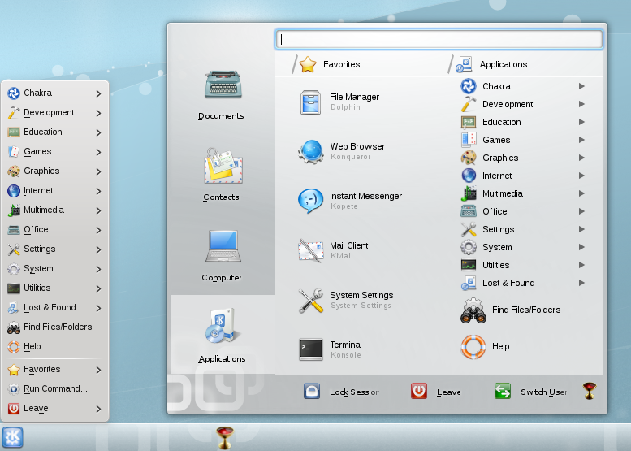Open KMail Mail Client icon

(x=310, y=250)
